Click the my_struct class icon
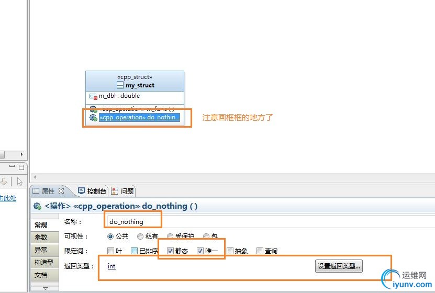The width and height of the screenshot is (435, 293). click(x=120, y=85)
